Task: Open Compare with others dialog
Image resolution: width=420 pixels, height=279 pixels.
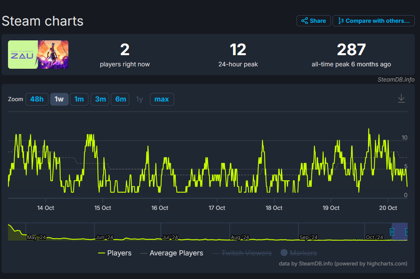Action: click(373, 21)
